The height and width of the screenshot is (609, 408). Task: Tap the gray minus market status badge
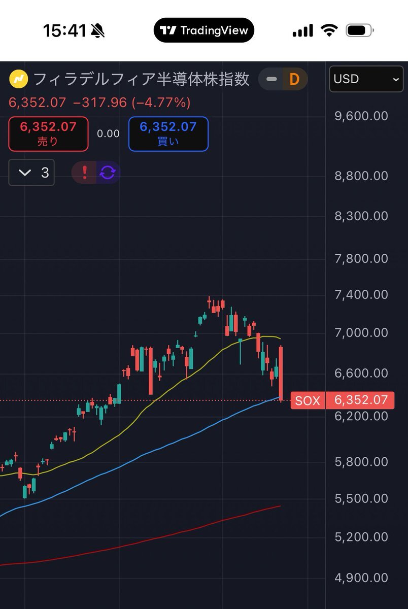271,79
